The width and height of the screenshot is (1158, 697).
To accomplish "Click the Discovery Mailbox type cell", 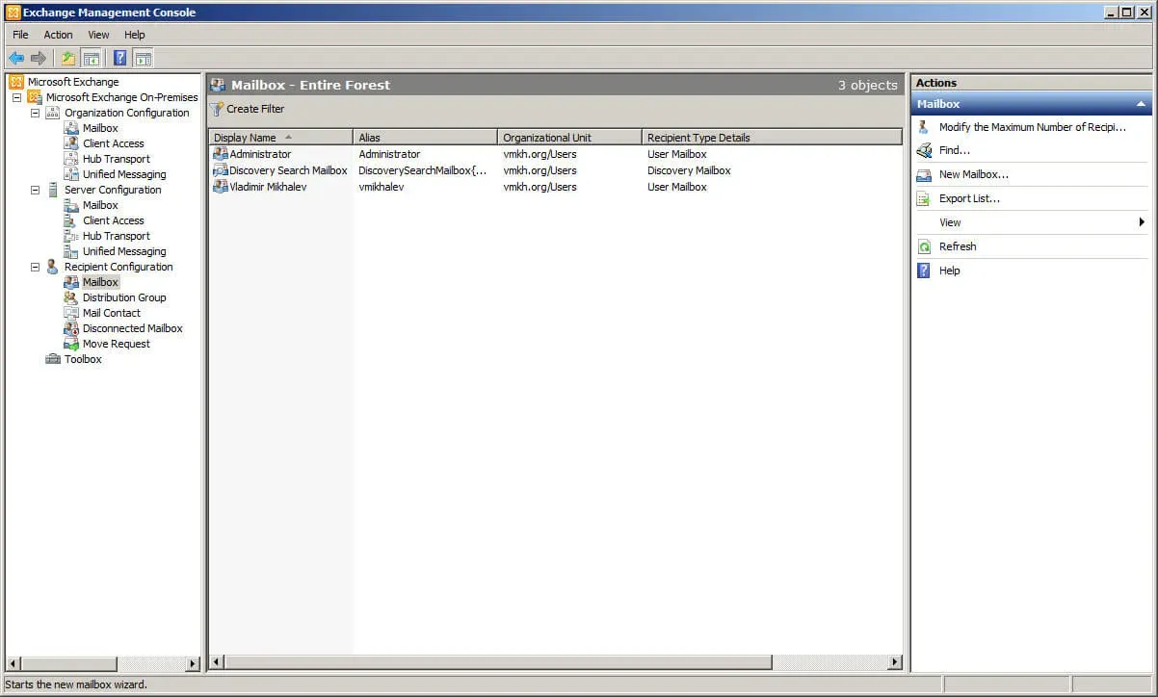I will (689, 170).
